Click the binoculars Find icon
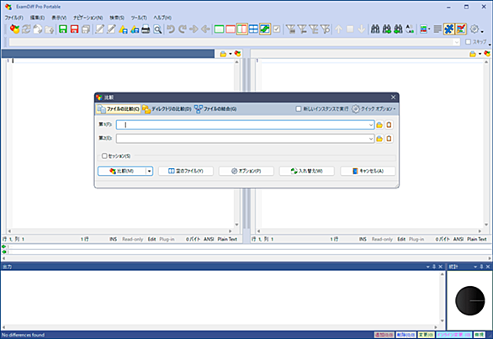This screenshot has height=339, width=493. [375, 29]
